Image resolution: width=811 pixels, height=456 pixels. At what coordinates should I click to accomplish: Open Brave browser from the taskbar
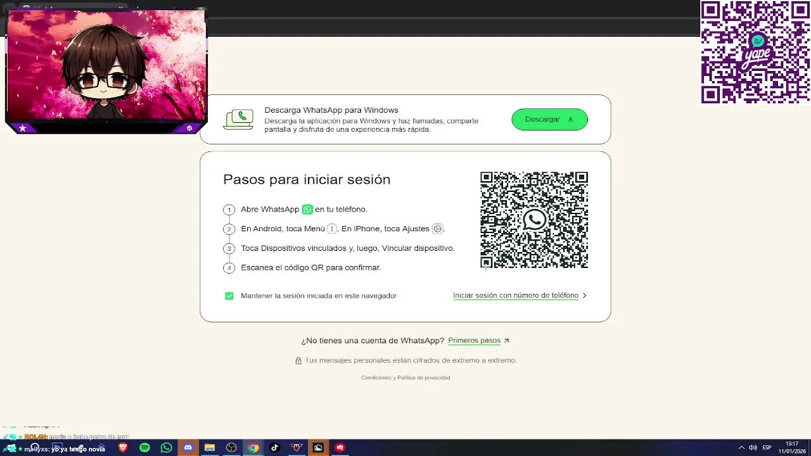123,448
